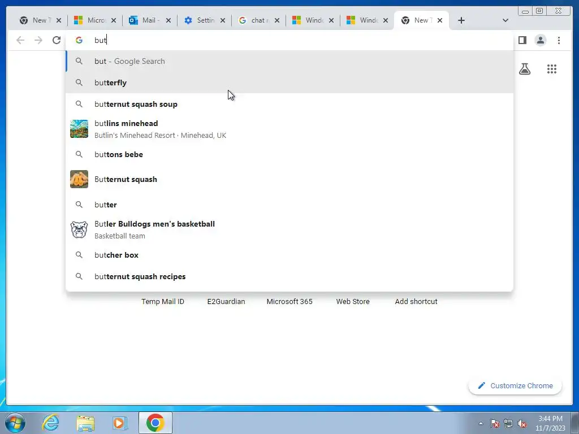Screen dimensions: 579x434
Task: Open the Windows Start menu
Action: 15,423
